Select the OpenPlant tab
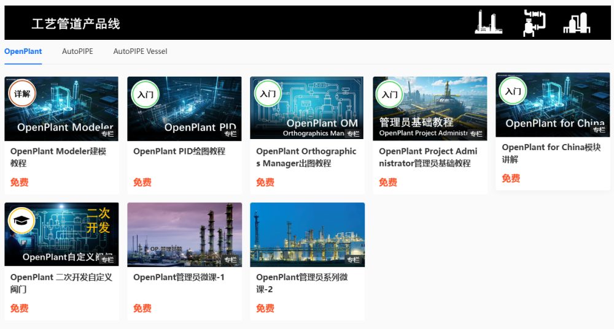614x329 pixels. tap(23, 51)
